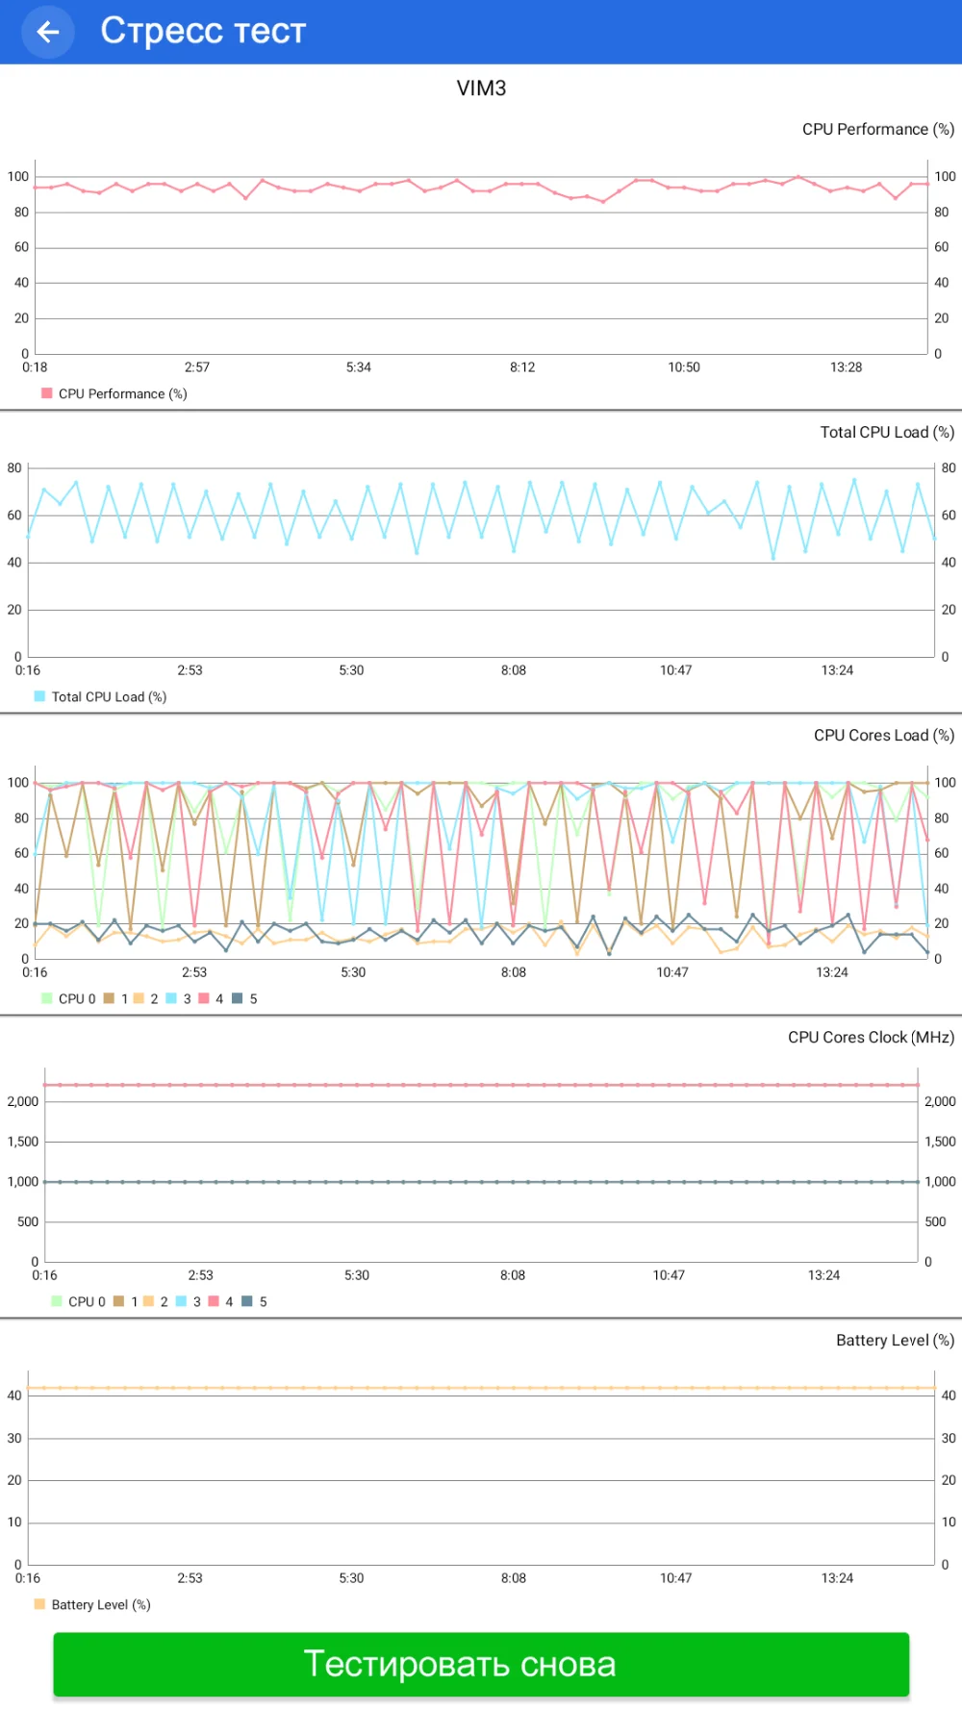The width and height of the screenshot is (962, 1710).
Task: Tap the Тестировать снова button
Action: tap(481, 1664)
